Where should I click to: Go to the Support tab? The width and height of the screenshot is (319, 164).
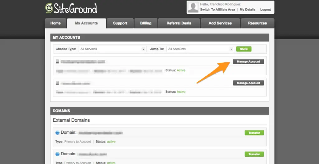click(x=120, y=23)
